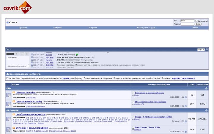Image resolution: width=214 pixels, height=134 pixels.
Task: Click the Вход login button
Action: click(x=198, y=24)
